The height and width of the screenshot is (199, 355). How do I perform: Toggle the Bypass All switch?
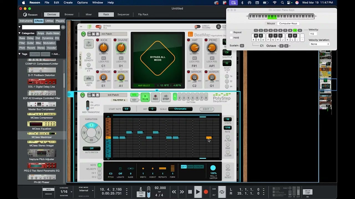[98, 27]
